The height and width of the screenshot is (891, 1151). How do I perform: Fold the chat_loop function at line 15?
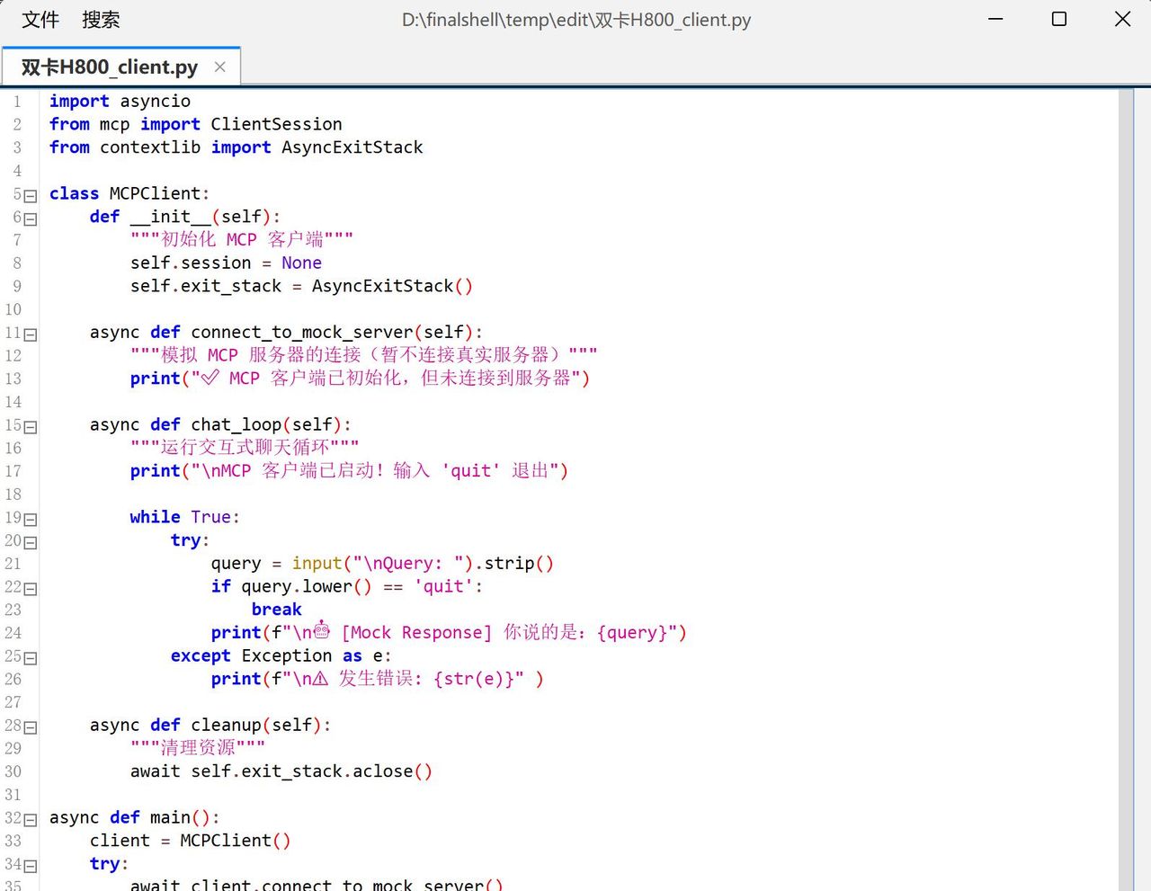31,427
